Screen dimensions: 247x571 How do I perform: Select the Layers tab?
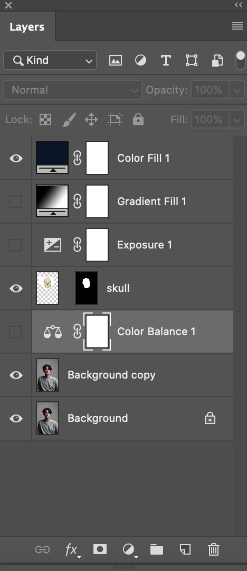[x=27, y=26]
